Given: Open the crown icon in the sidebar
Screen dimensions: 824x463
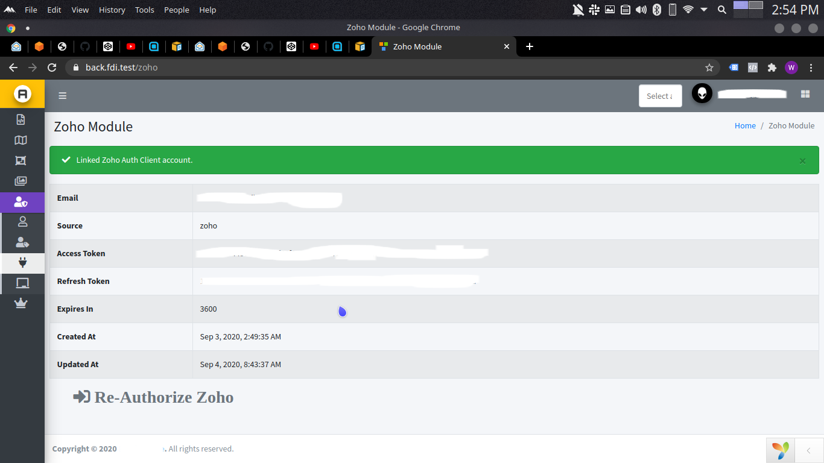Looking at the screenshot, I should tap(21, 303).
